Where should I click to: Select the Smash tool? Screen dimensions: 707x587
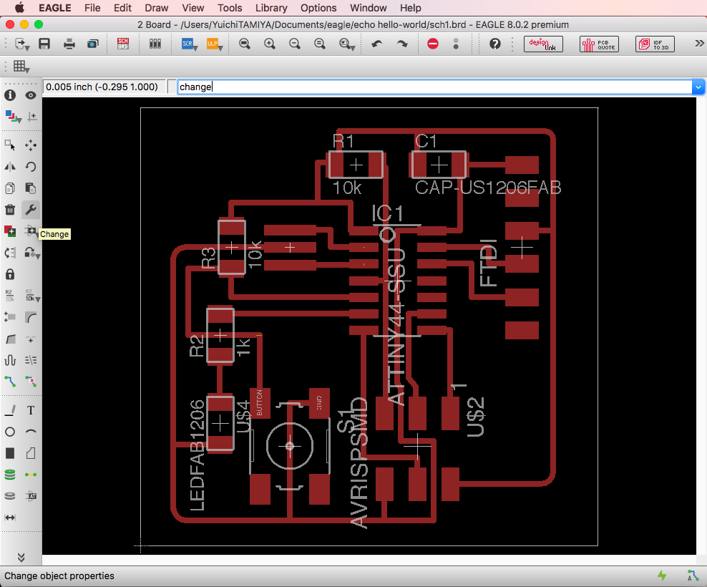[10, 317]
